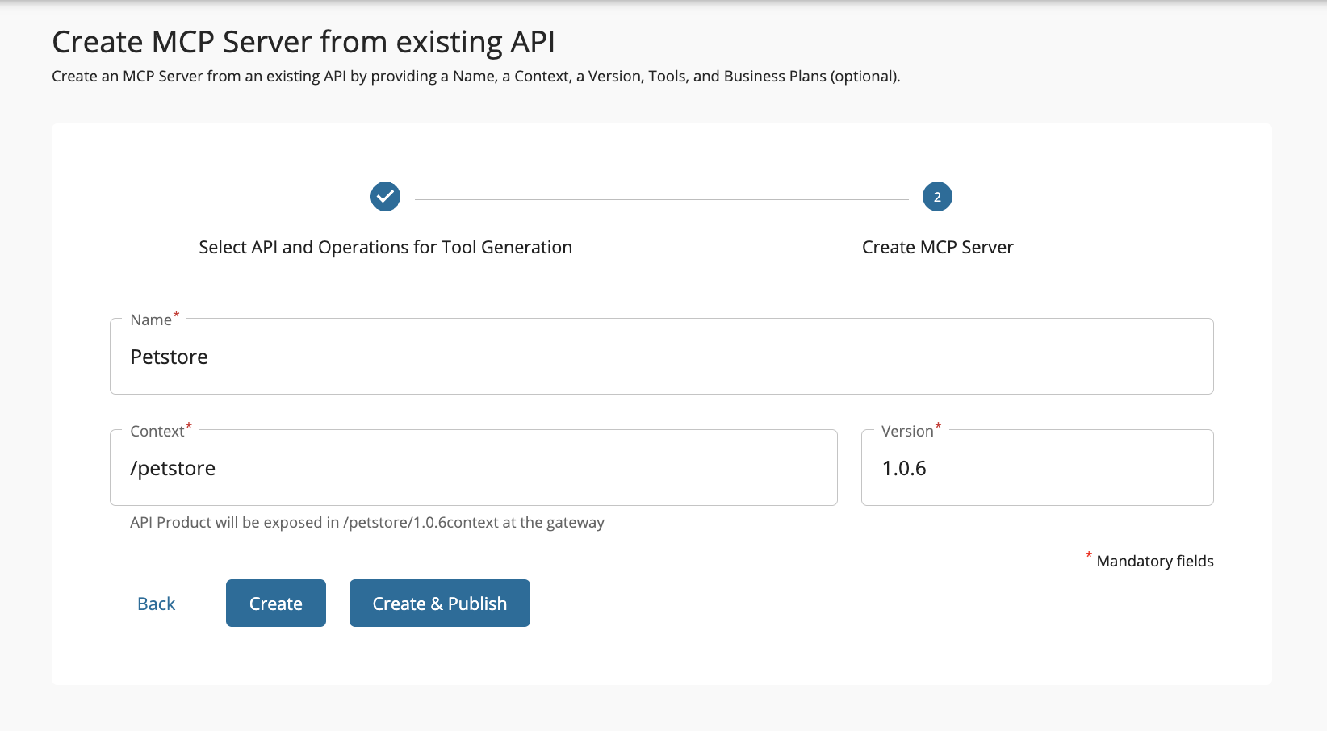The height and width of the screenshot is (731, 1327).
Task: Click inside the Context input field
Action: point(474,467)
